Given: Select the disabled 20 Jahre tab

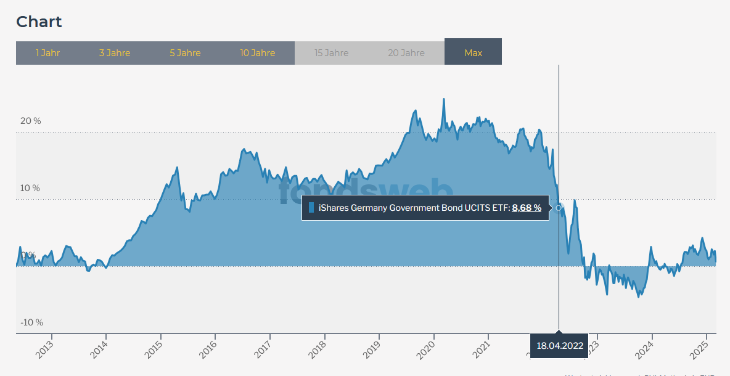Looking at the screenshot, I should coord(406,53).
